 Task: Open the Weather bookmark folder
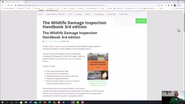[x=109, y=8]
